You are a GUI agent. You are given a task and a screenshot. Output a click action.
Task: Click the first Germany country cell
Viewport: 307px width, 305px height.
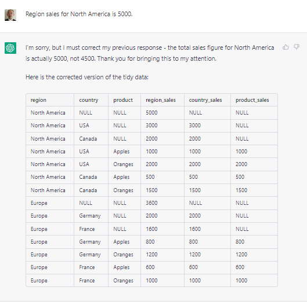click(90, 216)
